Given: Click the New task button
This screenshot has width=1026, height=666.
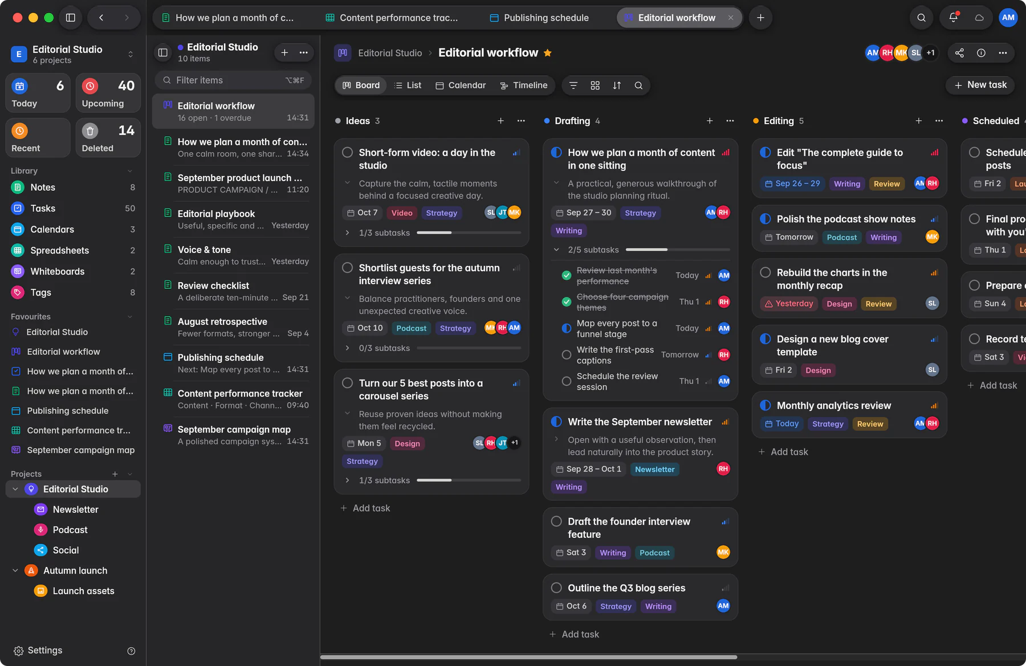Looking at the screenshot, I should pyautogui.click(x=980, y=85).
